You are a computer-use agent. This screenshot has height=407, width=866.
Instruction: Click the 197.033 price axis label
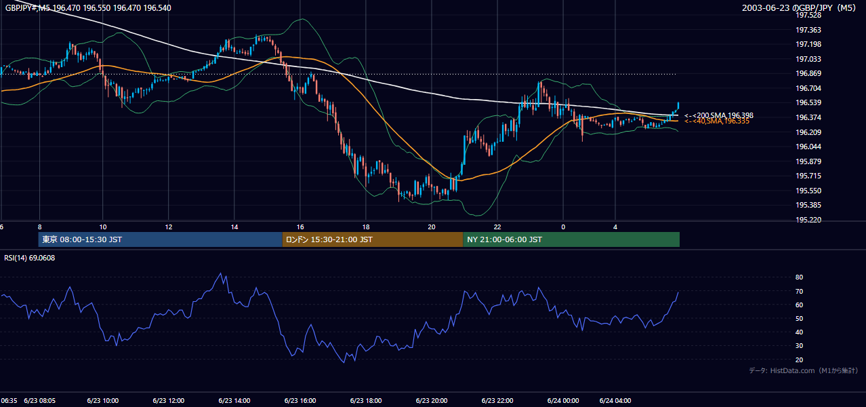[810, 59]
